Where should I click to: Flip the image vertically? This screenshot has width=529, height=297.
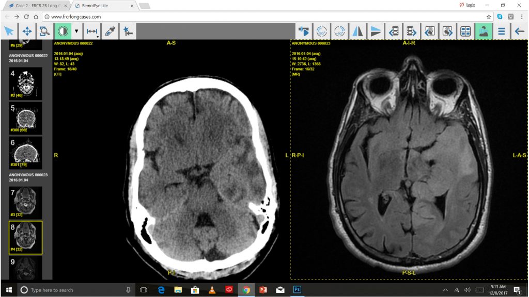tap(376, 31)
